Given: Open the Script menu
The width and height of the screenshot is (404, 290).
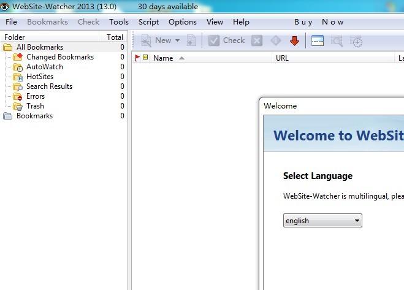Looking at the screenshot, I should (149, 22).
